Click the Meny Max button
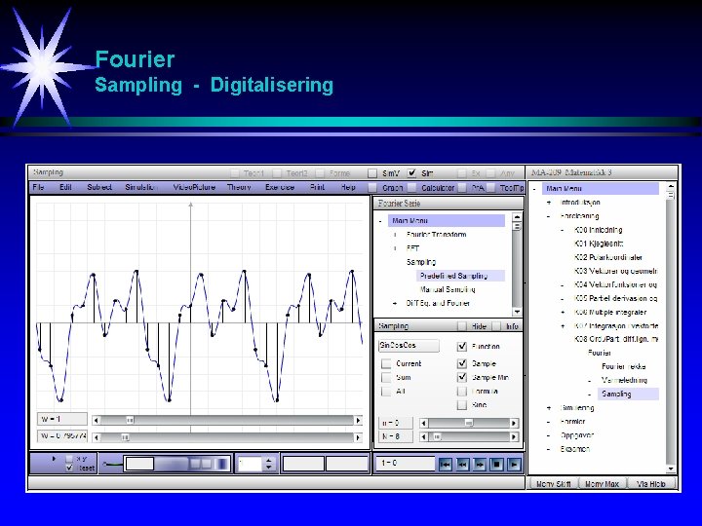Screen dimensions: 702x526 [603, 484]
